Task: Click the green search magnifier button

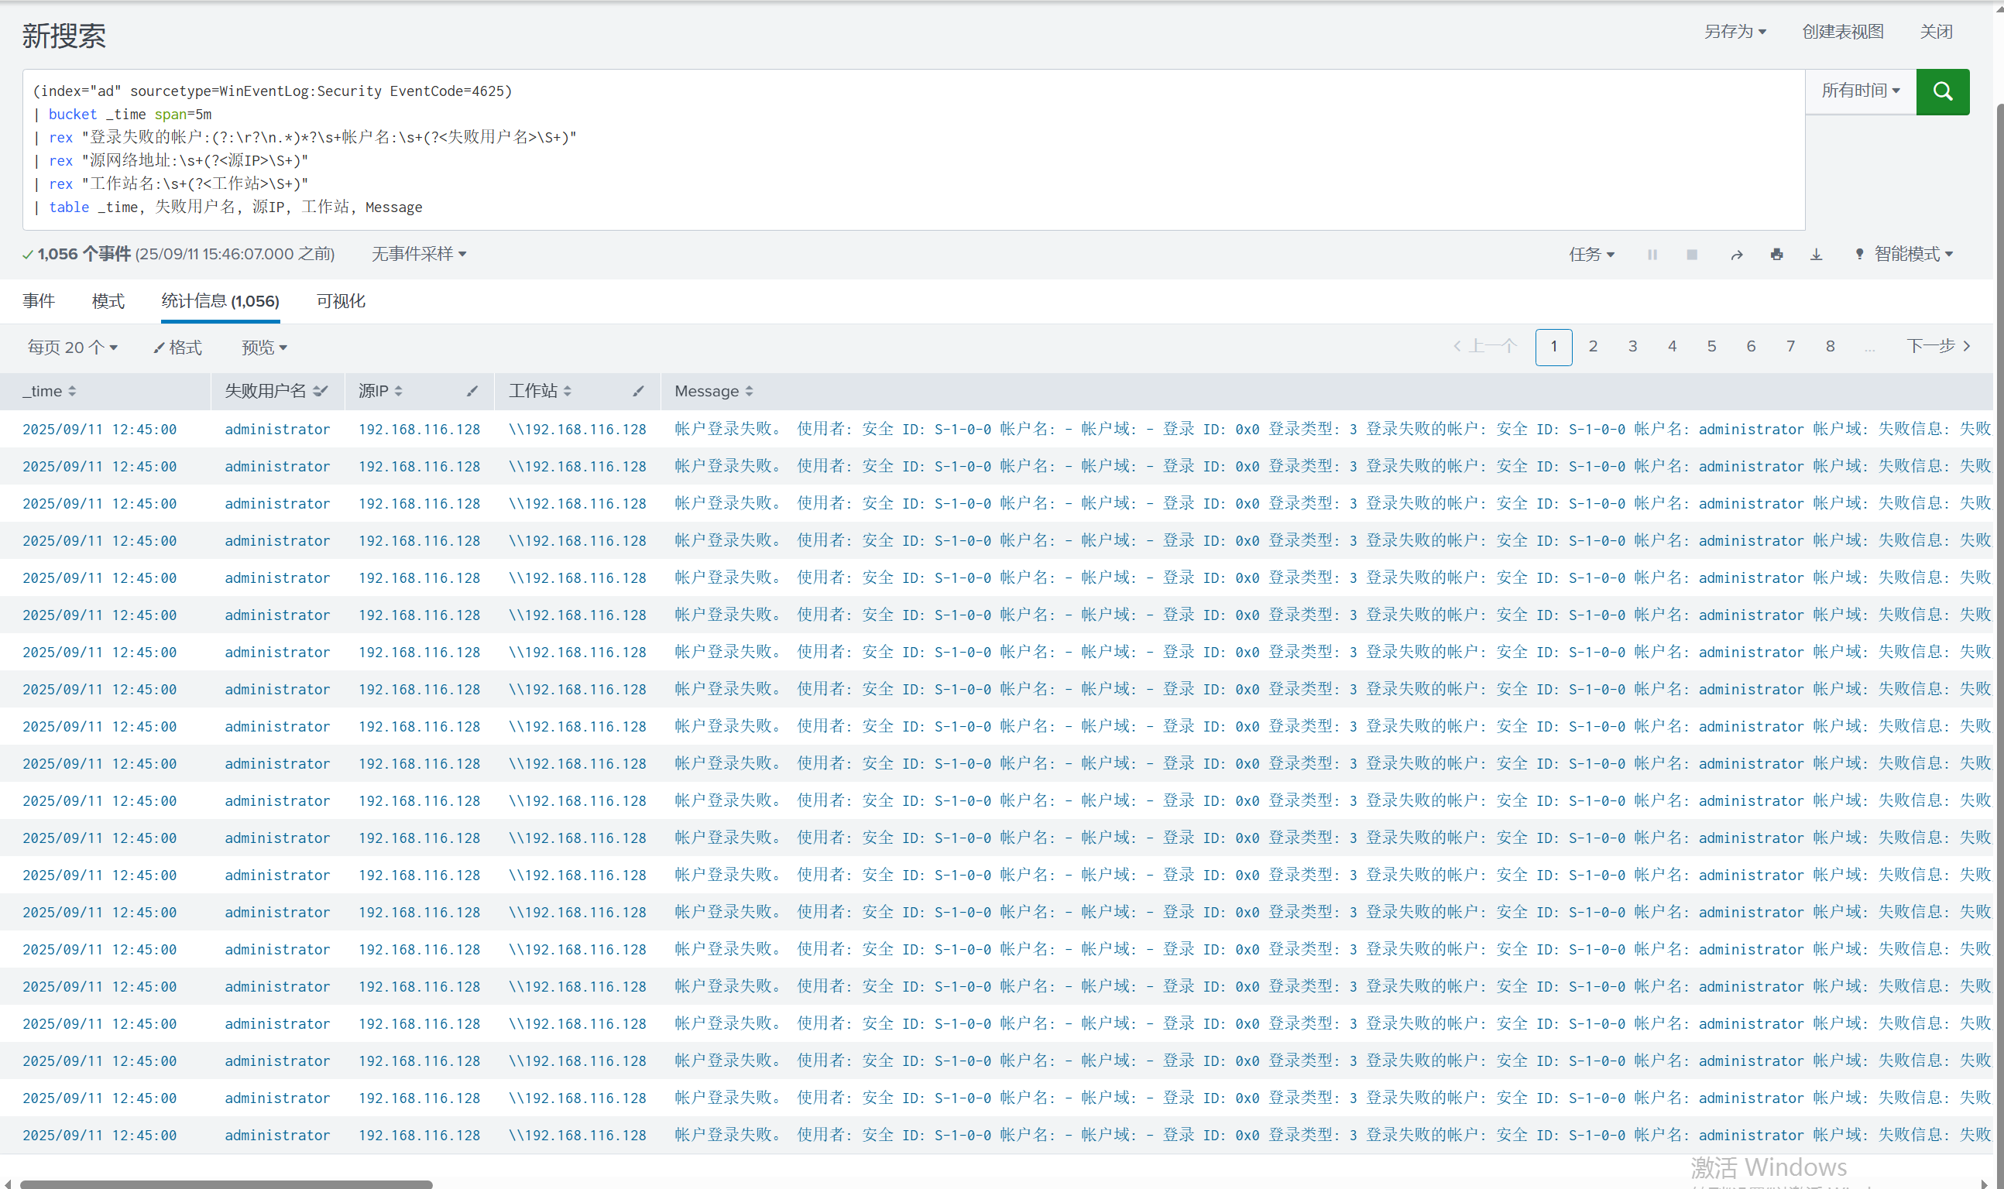Action: 1941,91
